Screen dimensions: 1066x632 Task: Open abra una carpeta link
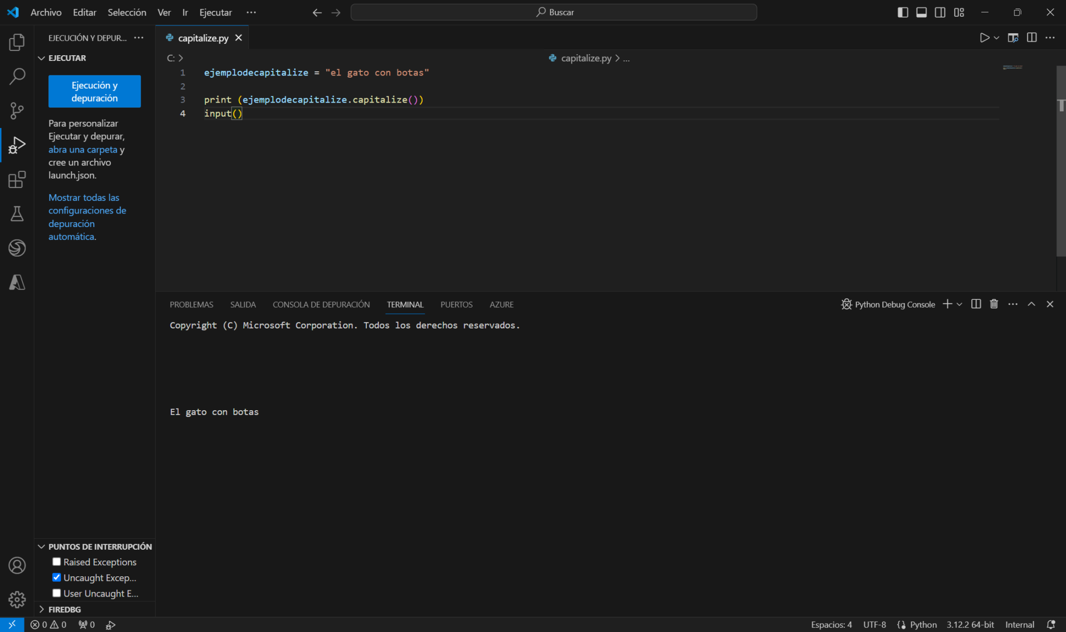[x=82, y=149]
